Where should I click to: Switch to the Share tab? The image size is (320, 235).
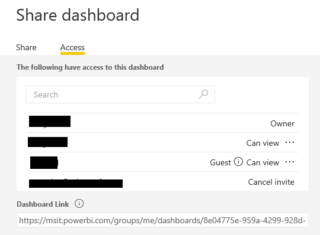tap(26, 47)
